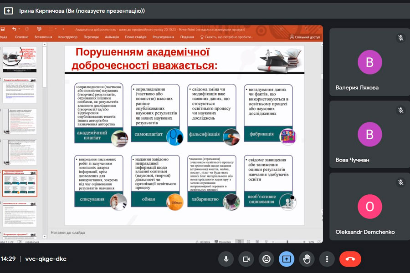Toggle the camera in Meet controls

(246, 259)
